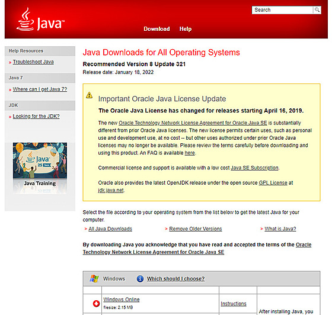Screen dimensions: 332x315
Task: Open GPL License link
Action: tap(273, 182)
